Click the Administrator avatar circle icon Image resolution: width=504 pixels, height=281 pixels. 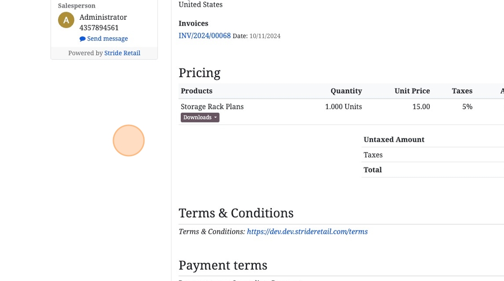(x=66, y=20)
